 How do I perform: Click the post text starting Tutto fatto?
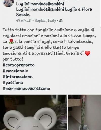point(49,45)
